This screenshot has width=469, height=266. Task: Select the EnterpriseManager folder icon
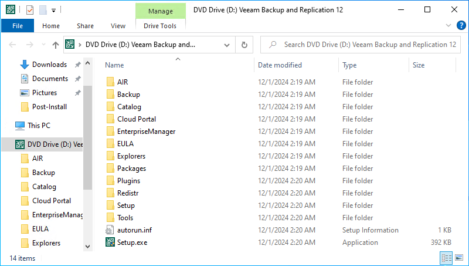[110, 131]
